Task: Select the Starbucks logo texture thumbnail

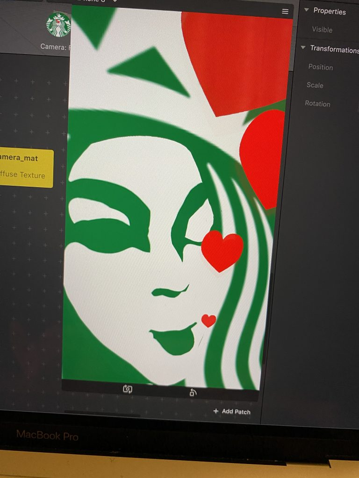Action: (x=58, y=25)
